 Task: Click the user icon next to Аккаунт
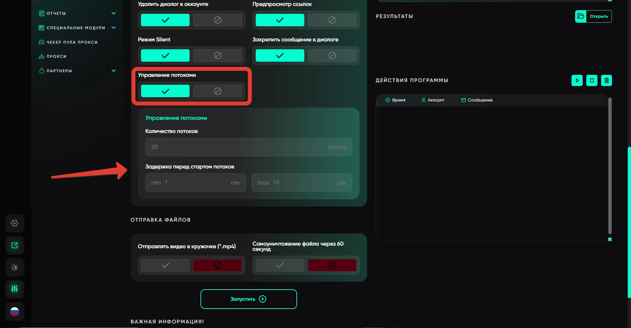tap(423, 100)
